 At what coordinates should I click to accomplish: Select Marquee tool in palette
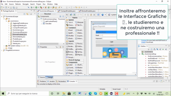click(79, 22)
